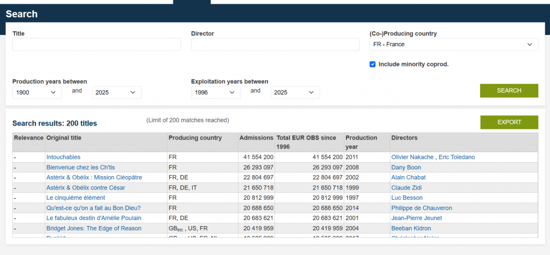Image resolution: width=550 pixels, height=255 pixels.
Task: Expand the production start year 1900 dropdown
Action: coord(37,93)
